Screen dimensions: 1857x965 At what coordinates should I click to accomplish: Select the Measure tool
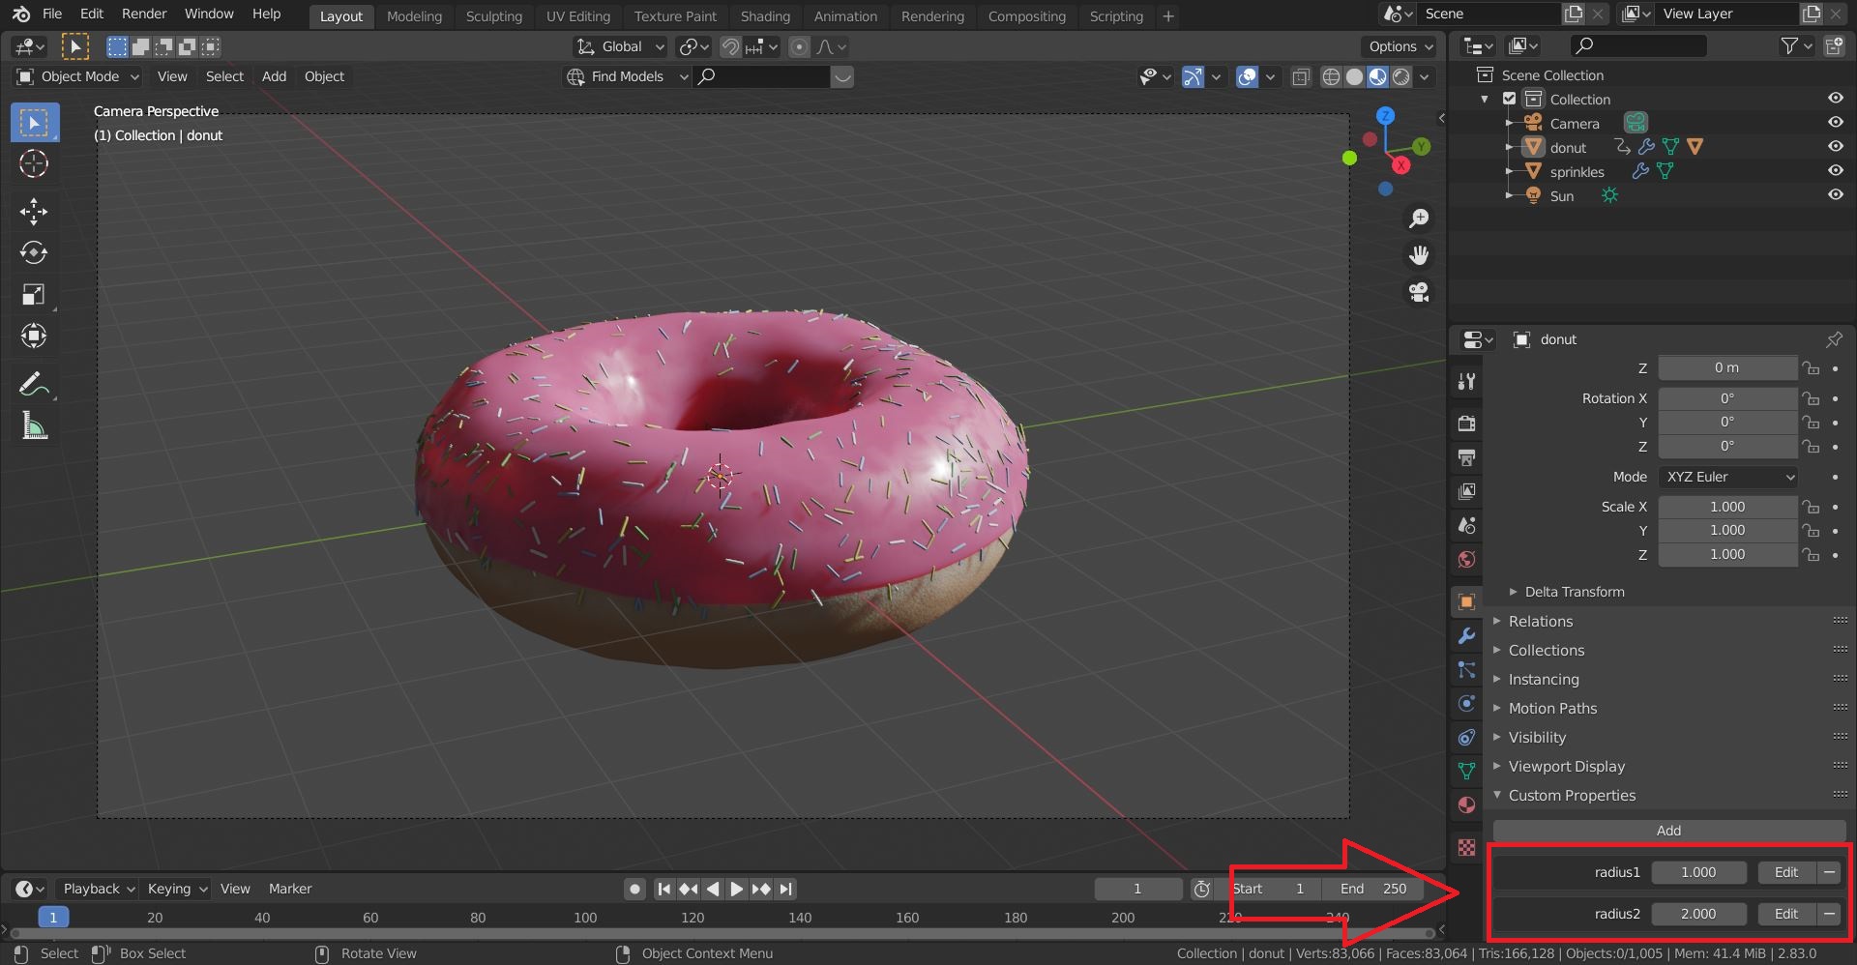[x=34, y=425]
